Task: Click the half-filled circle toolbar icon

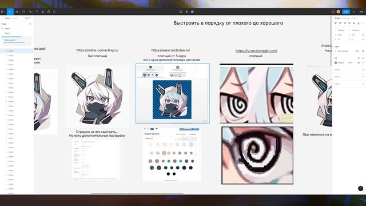Action: click(192, 11)
